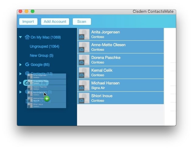Select the Shiori Inoue contact row
Image resolution: width=193 pixels, height=150 pixels.
[121, 98]
